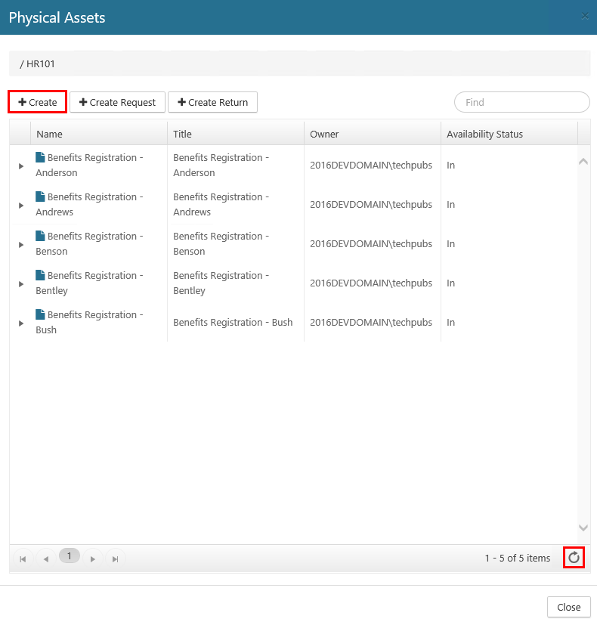This screenshot has width=597, height=622.
Task: Expand the Benefits Registration - Andrews row
Action: pos(21,205)
